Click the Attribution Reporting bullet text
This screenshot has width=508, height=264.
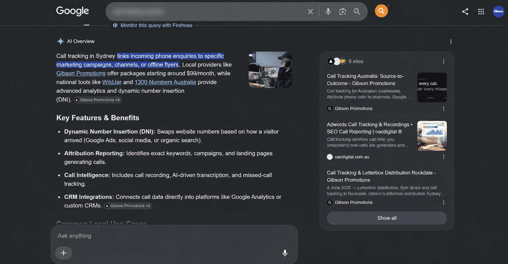click(168, 158)
